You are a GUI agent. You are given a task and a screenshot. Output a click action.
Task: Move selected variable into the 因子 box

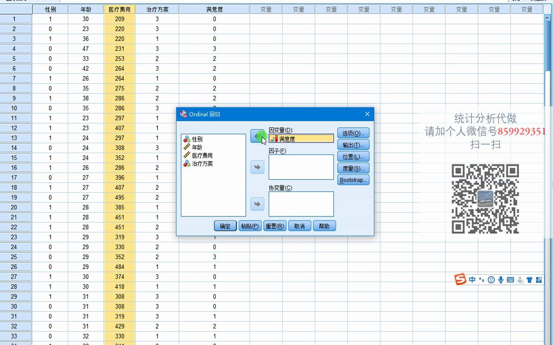click(x=257, y=167)
